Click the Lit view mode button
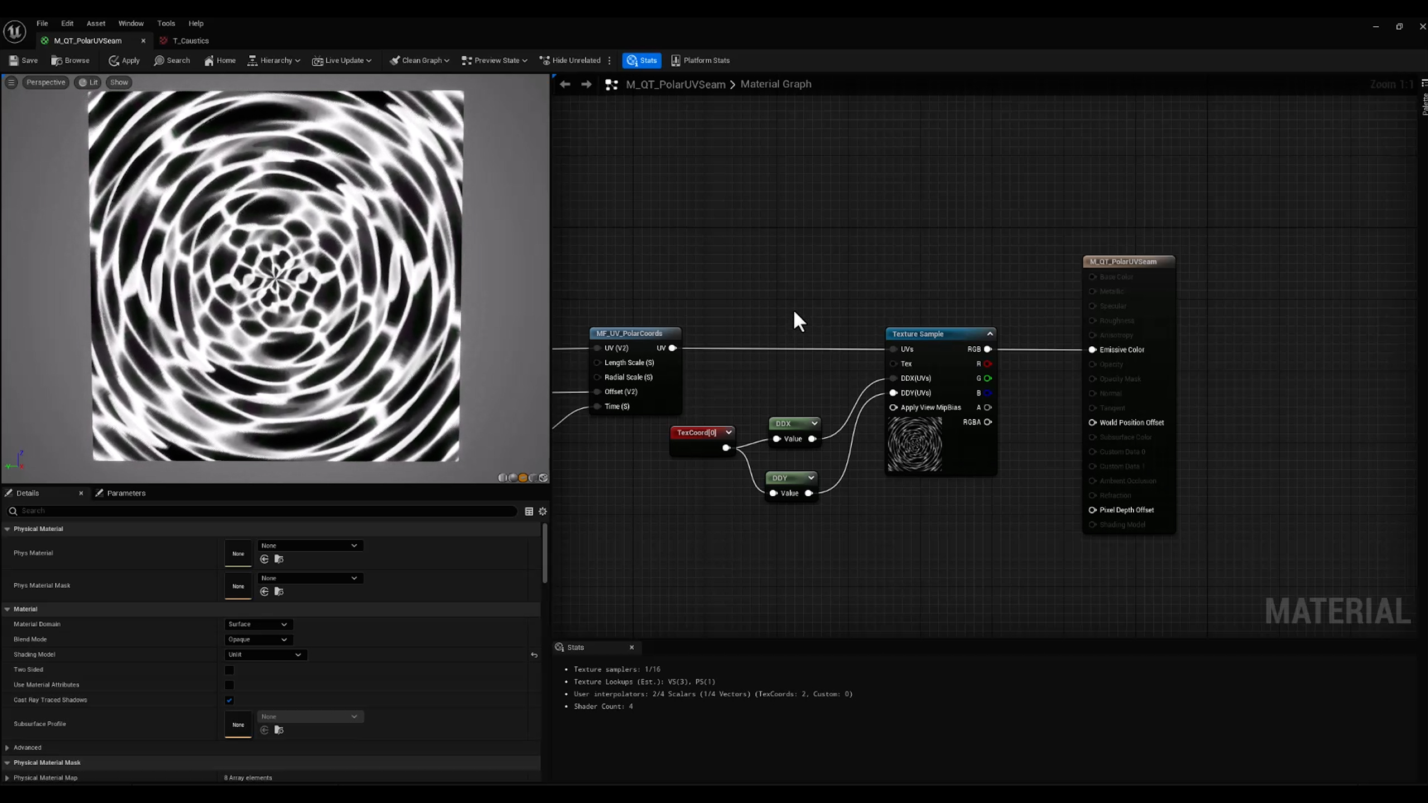 pyautogui.click(x=88, y=83)
